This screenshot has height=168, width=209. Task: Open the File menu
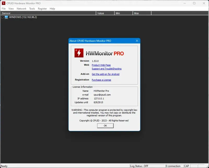[x=4, y=9]
